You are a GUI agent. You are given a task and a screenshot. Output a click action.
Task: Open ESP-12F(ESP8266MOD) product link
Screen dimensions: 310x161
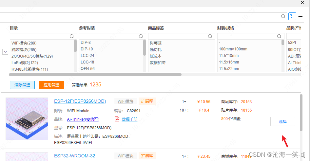(80, 101)
